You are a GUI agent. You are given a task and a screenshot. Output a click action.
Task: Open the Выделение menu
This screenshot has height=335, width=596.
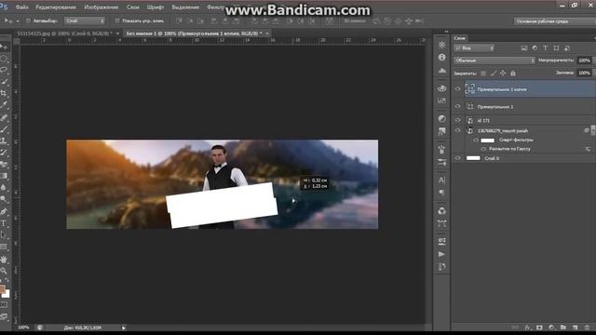pyautogui.click(x=185, y=7)
